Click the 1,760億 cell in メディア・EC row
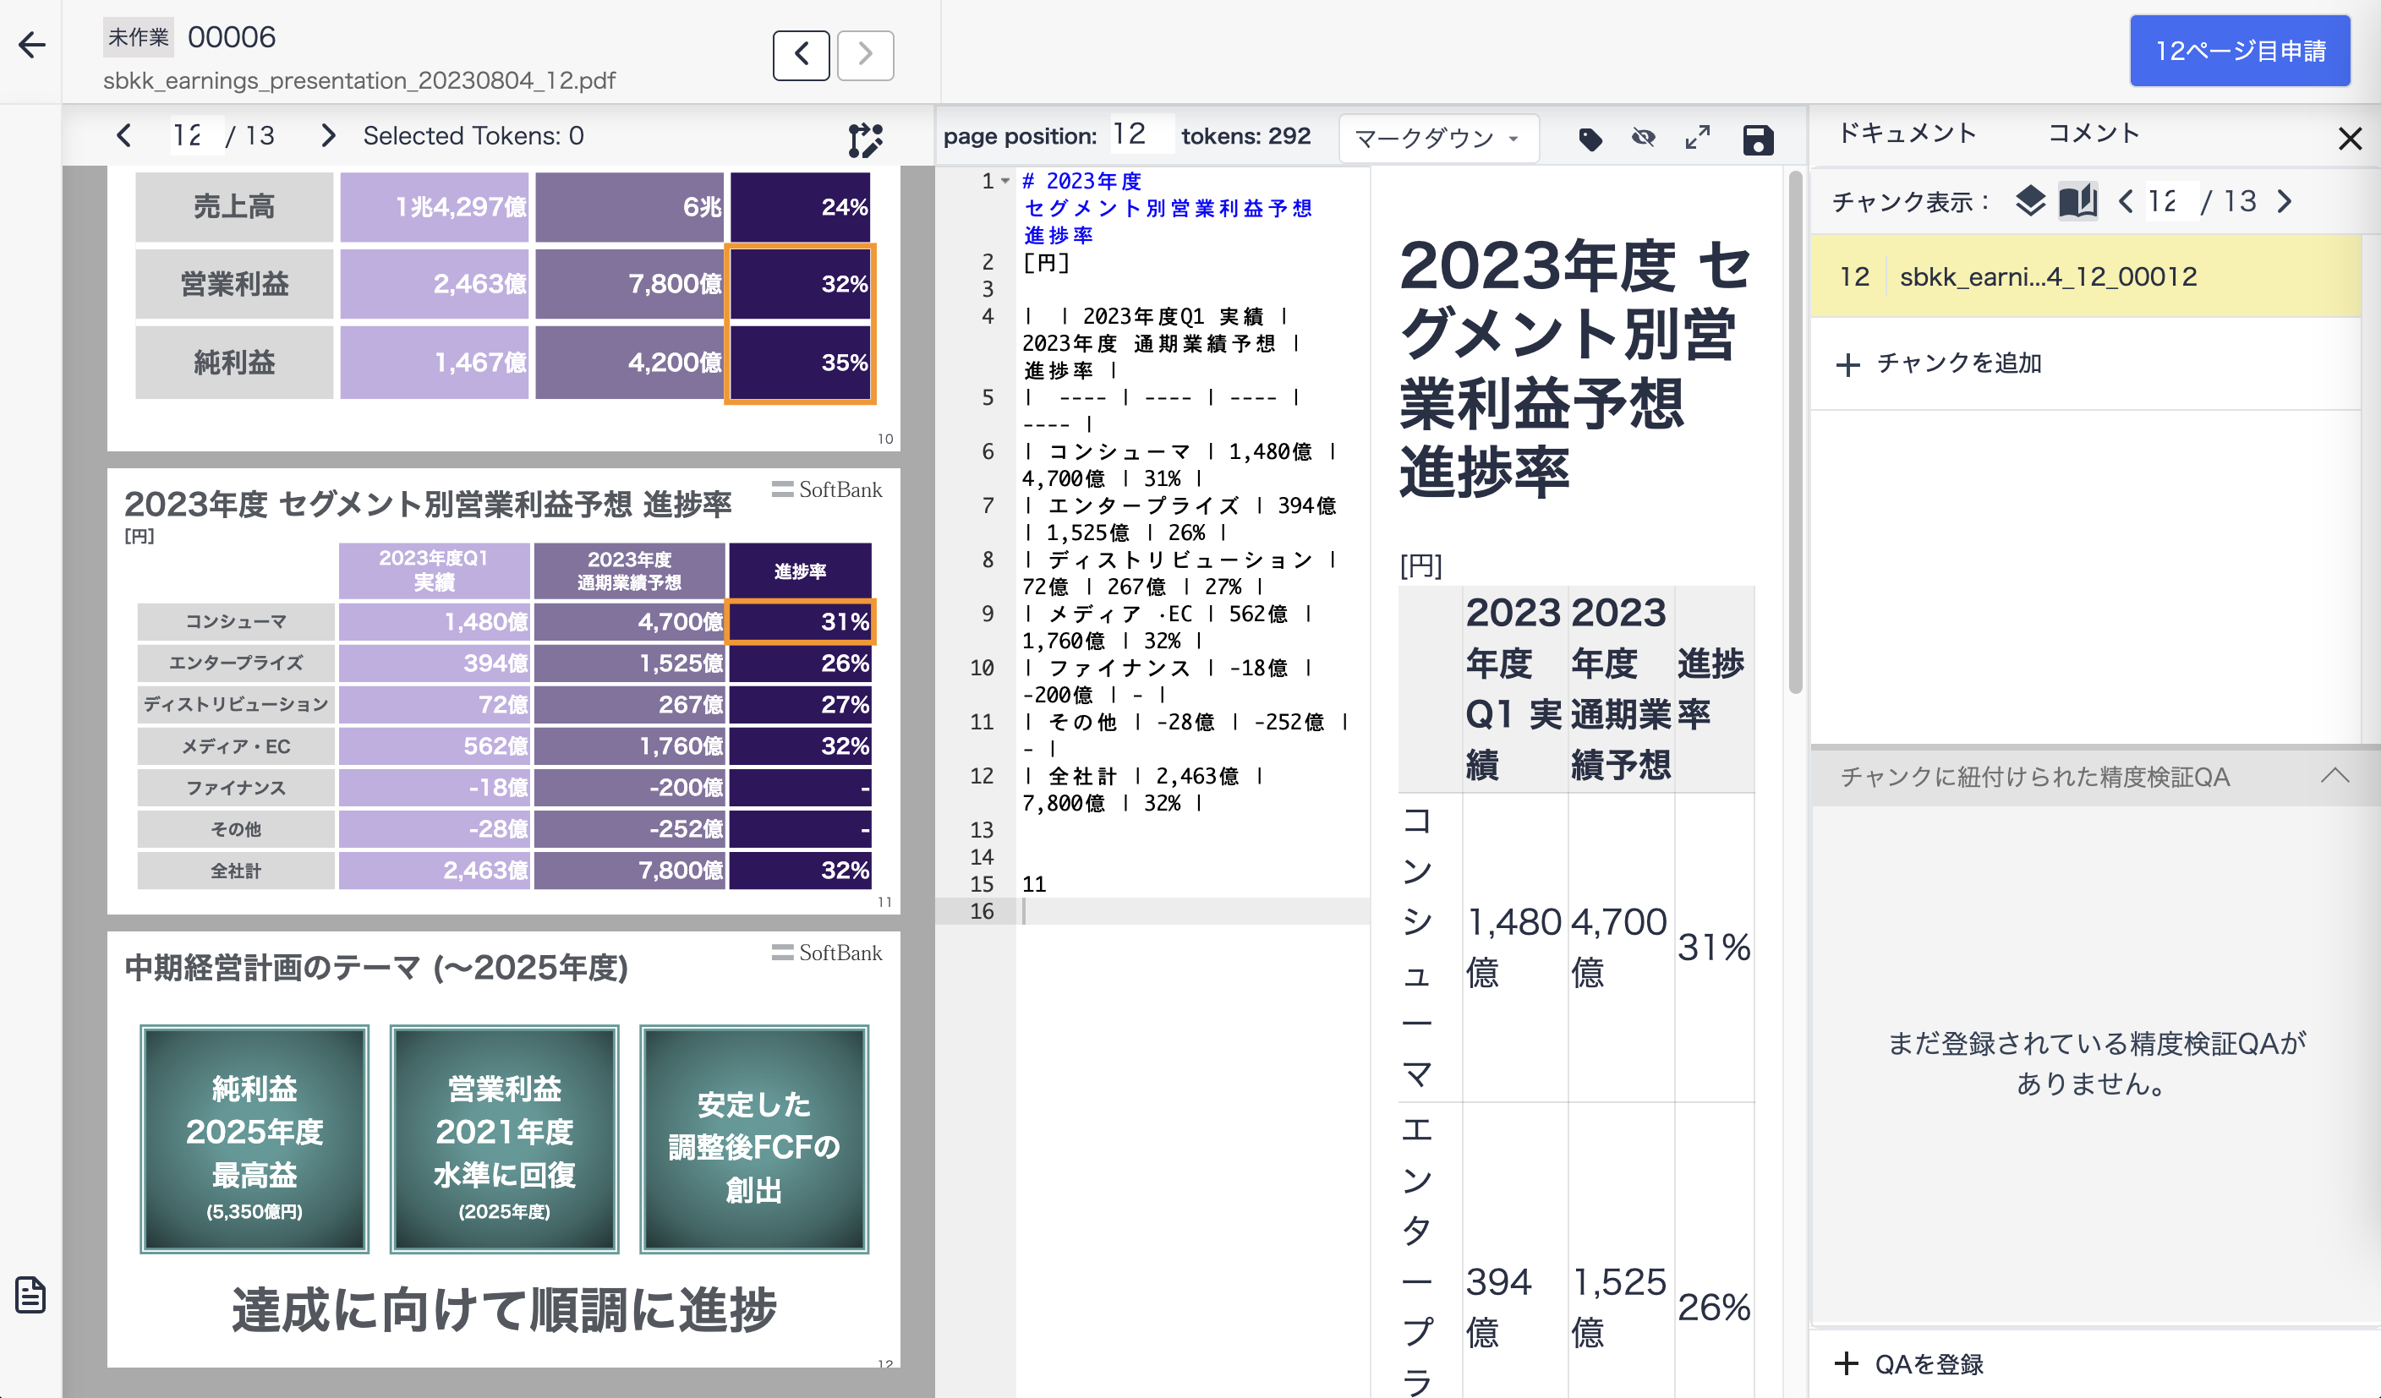 click(x=629, y=746)
